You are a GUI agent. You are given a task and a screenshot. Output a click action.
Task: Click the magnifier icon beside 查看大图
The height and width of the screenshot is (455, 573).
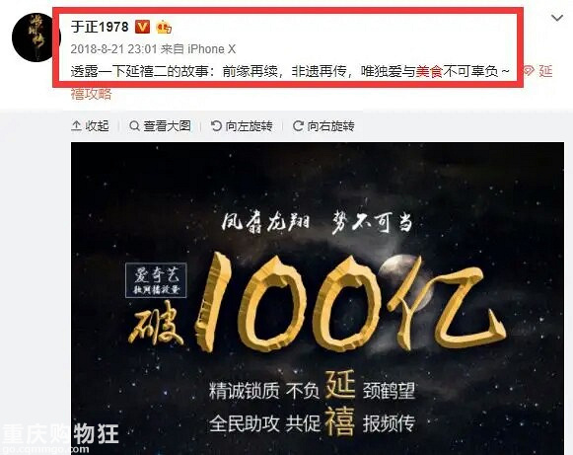pos(134,126)
